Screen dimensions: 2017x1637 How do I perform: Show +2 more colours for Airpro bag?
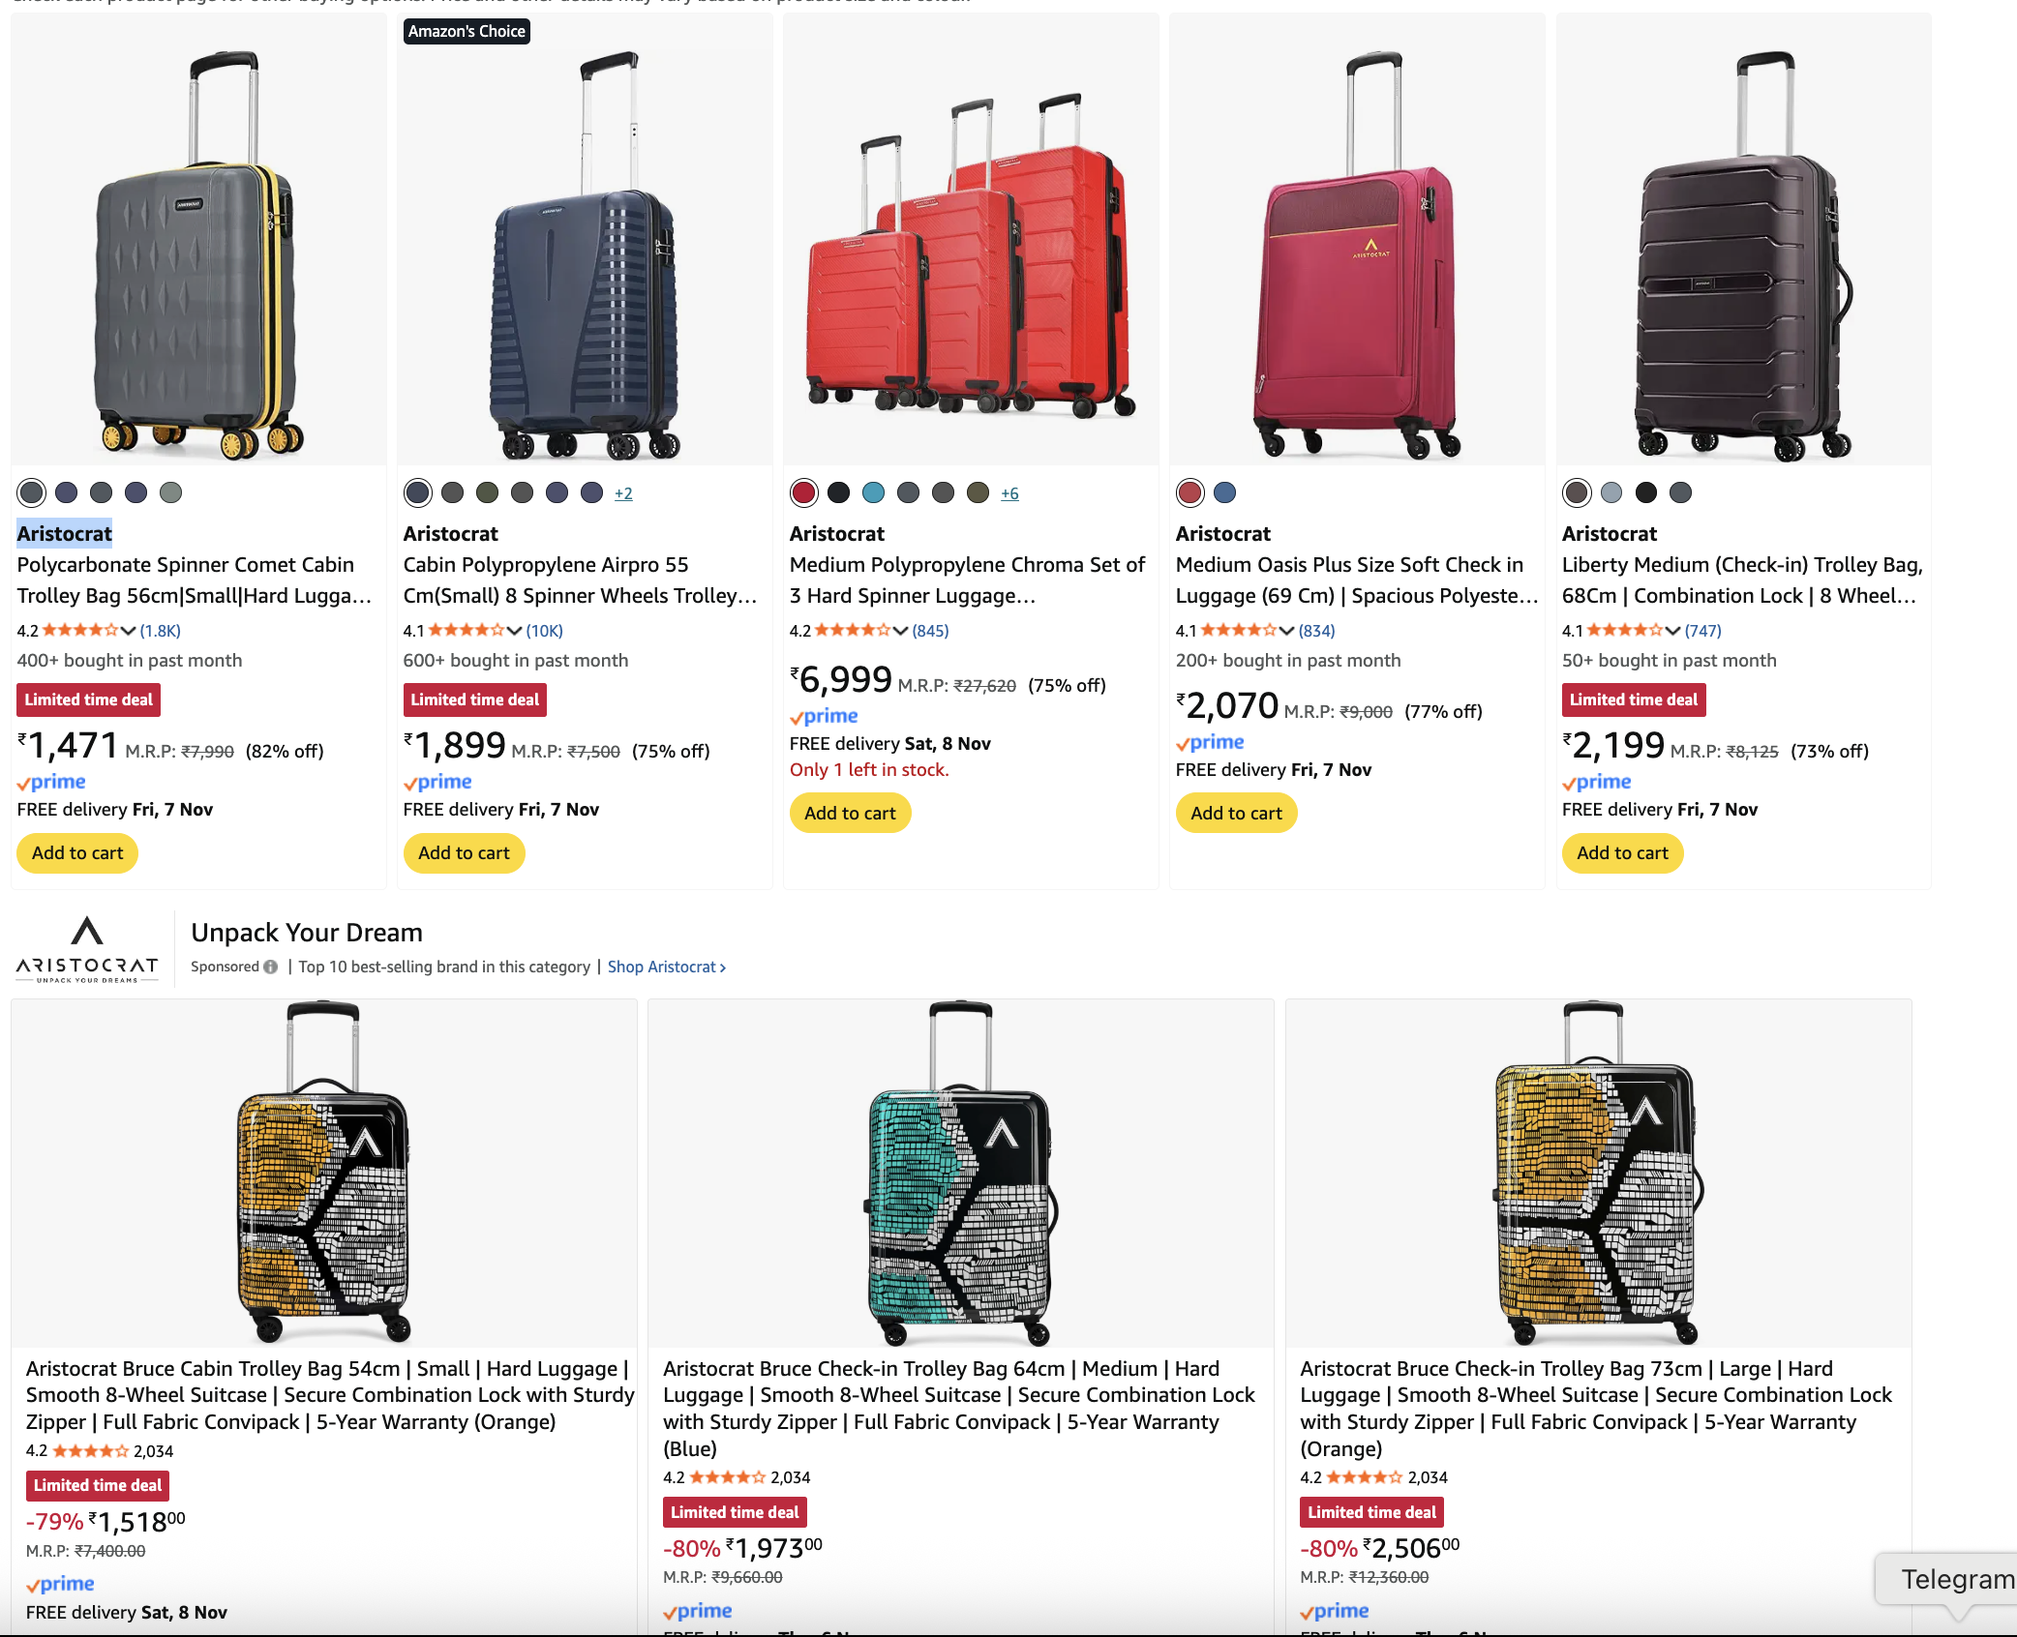[623, 493]
